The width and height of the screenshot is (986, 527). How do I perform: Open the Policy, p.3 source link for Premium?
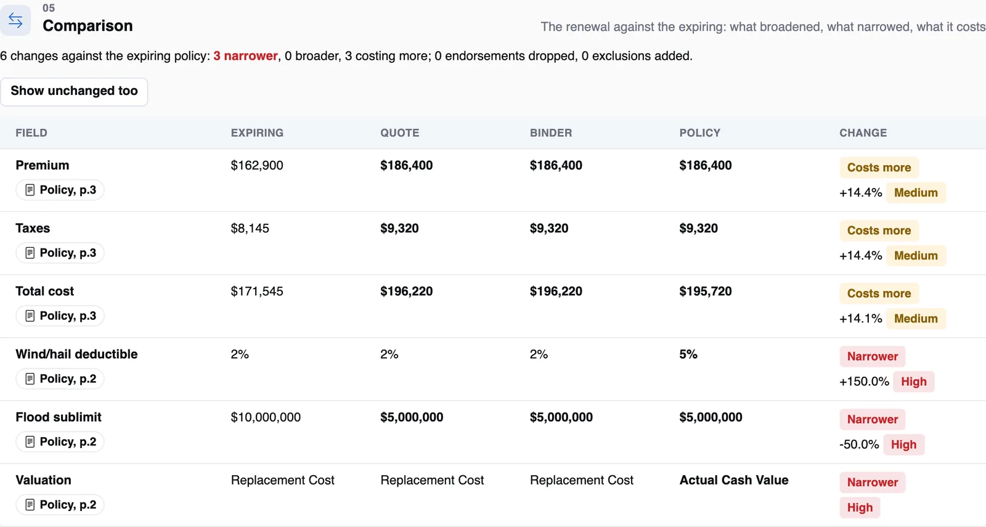tap(60, 190)
